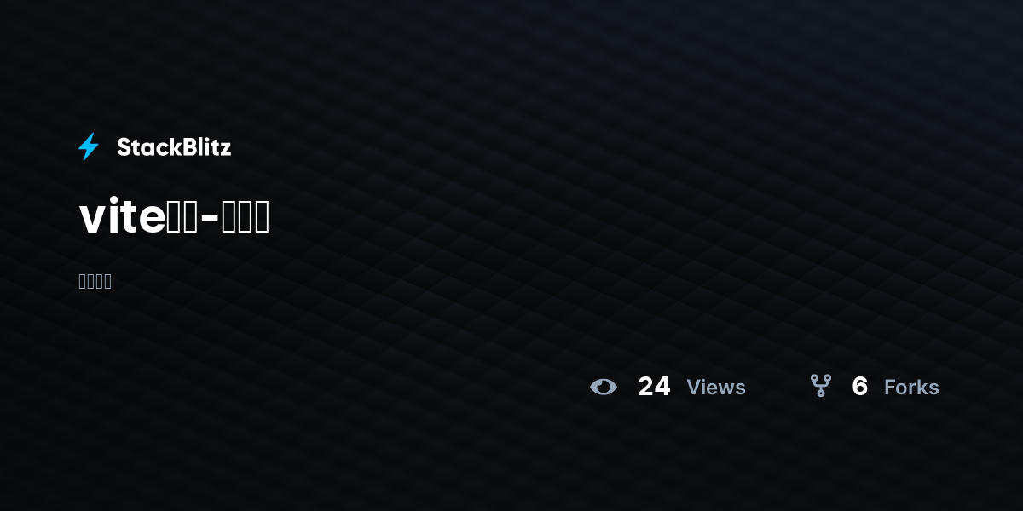Select the Forks label

point(911,388)
